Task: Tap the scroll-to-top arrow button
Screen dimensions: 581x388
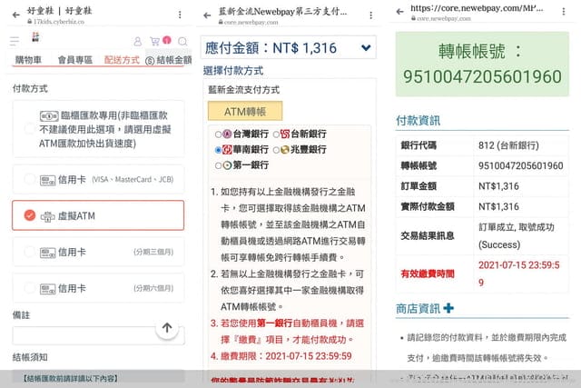Action: (167, 328)
